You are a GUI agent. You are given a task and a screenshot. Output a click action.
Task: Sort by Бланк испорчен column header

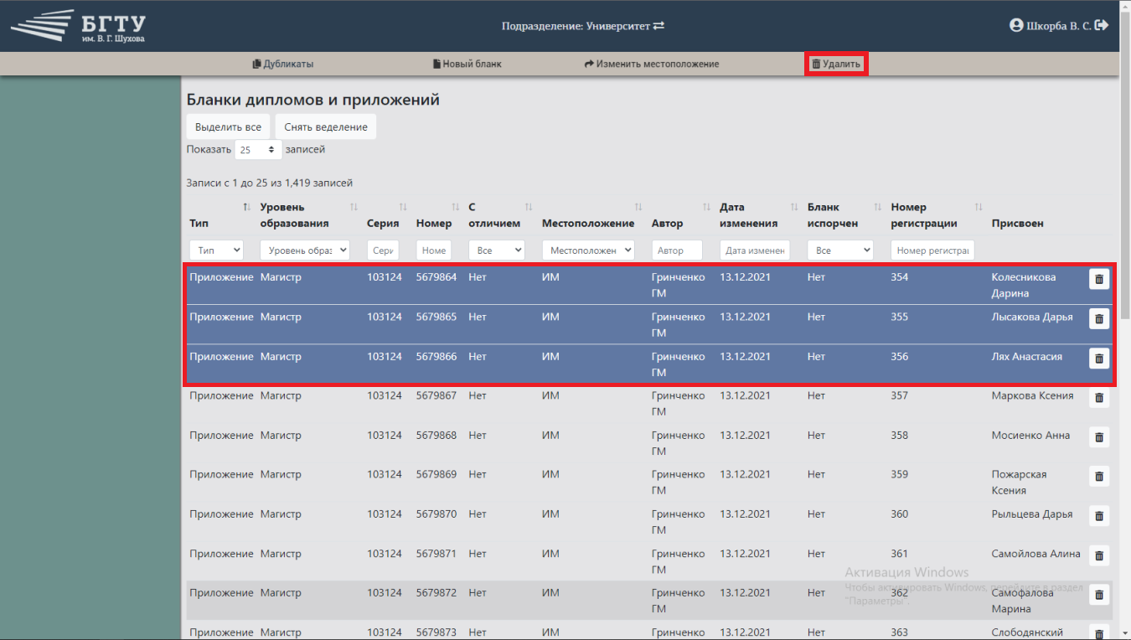[x=878, y=207]
